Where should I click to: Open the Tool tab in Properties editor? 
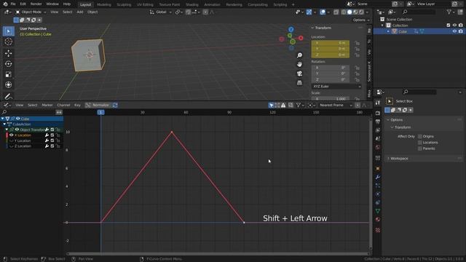coord(378,103)
